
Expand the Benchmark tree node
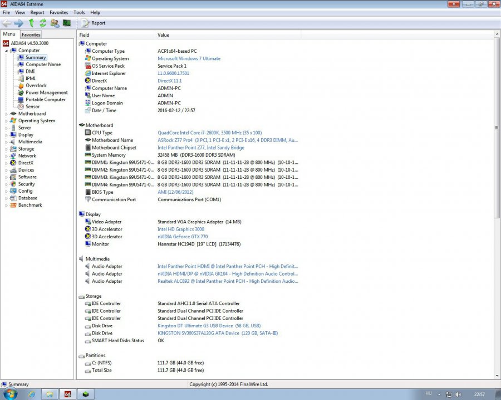pyautogui.click(x=6, y=206)
